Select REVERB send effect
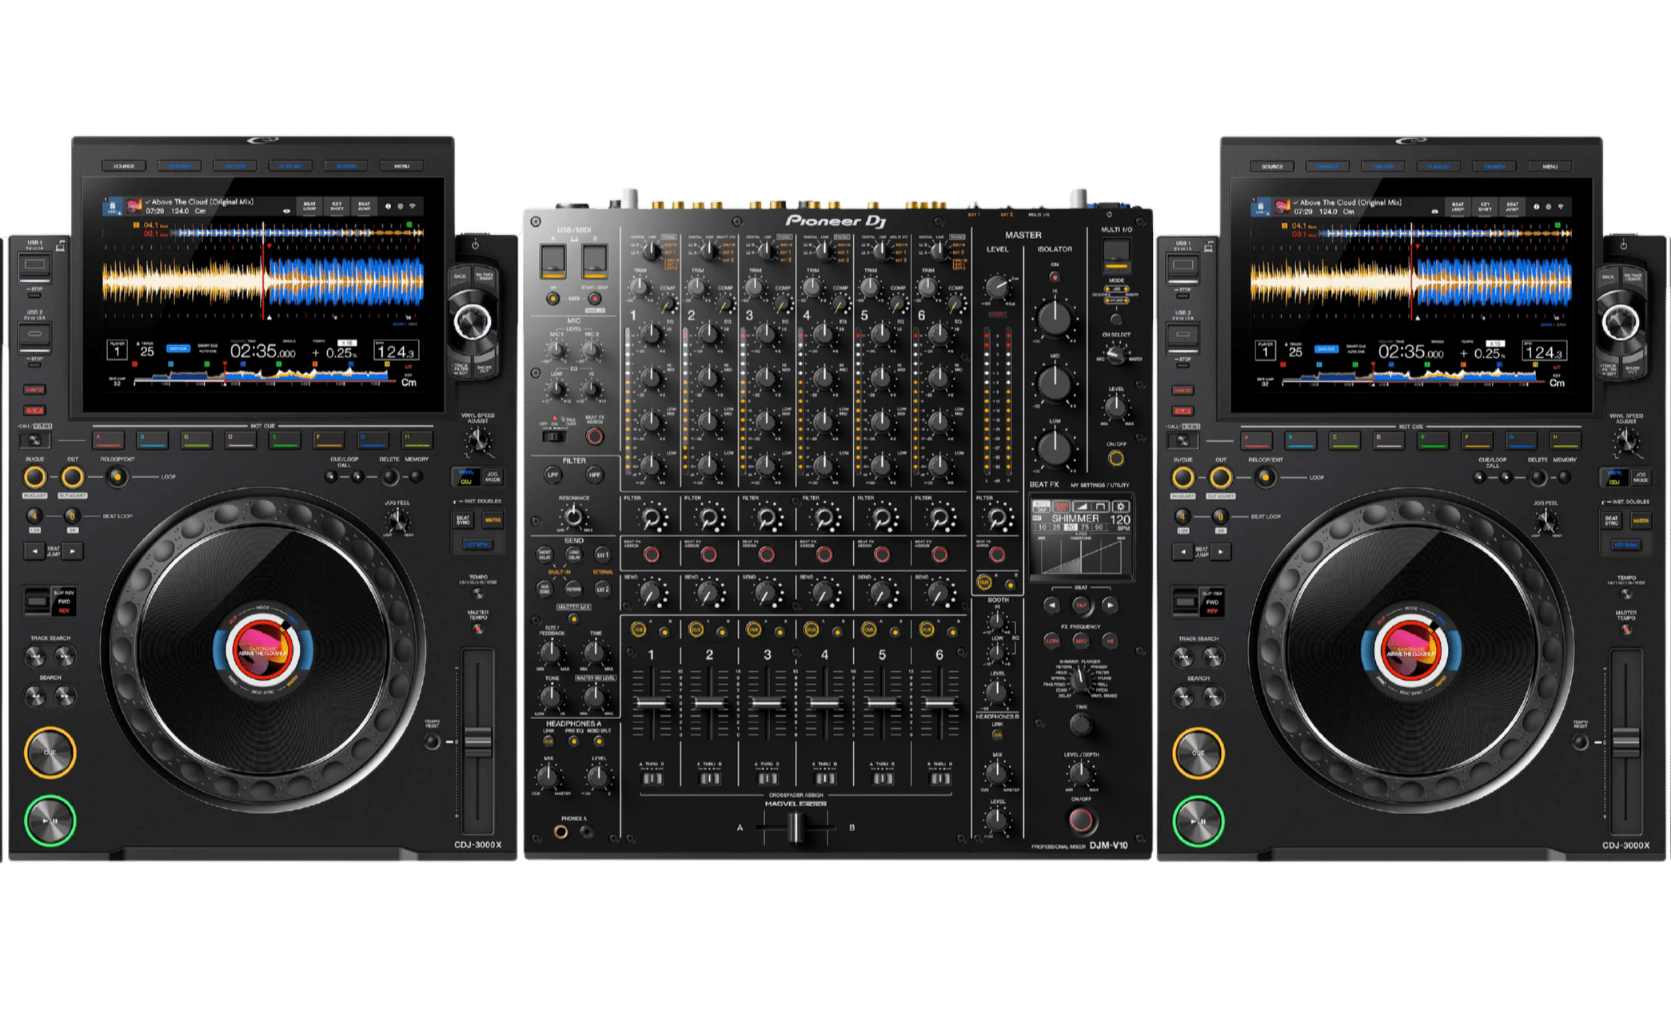The width and height of the screenshot is (1671, 1025). (x=573, y=590)
